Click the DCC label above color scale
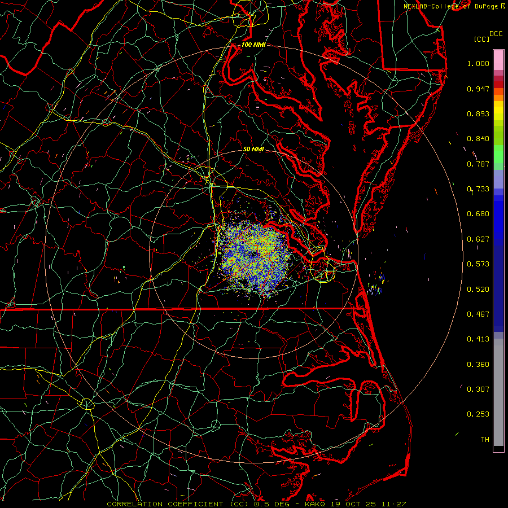 click(x=496, y=34)
